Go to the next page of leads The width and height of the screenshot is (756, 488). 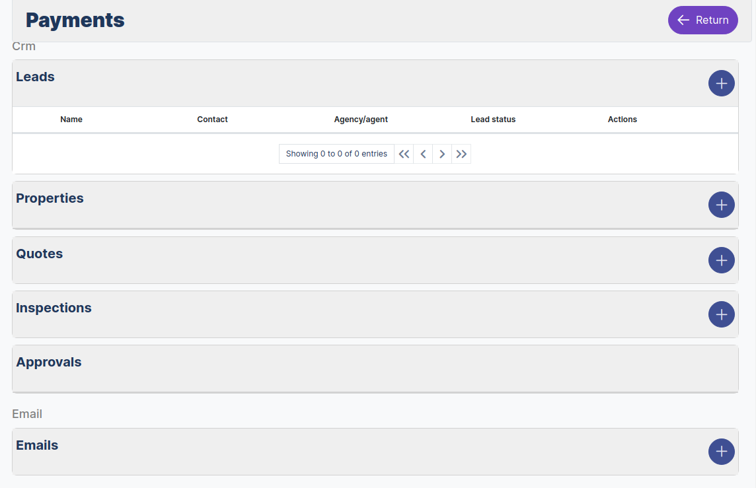441,153
